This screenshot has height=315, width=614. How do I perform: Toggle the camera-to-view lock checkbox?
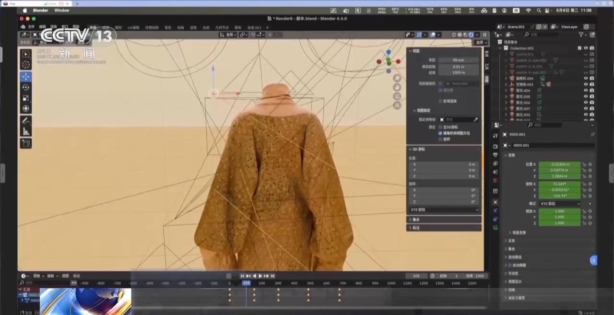tap(440, 133)
